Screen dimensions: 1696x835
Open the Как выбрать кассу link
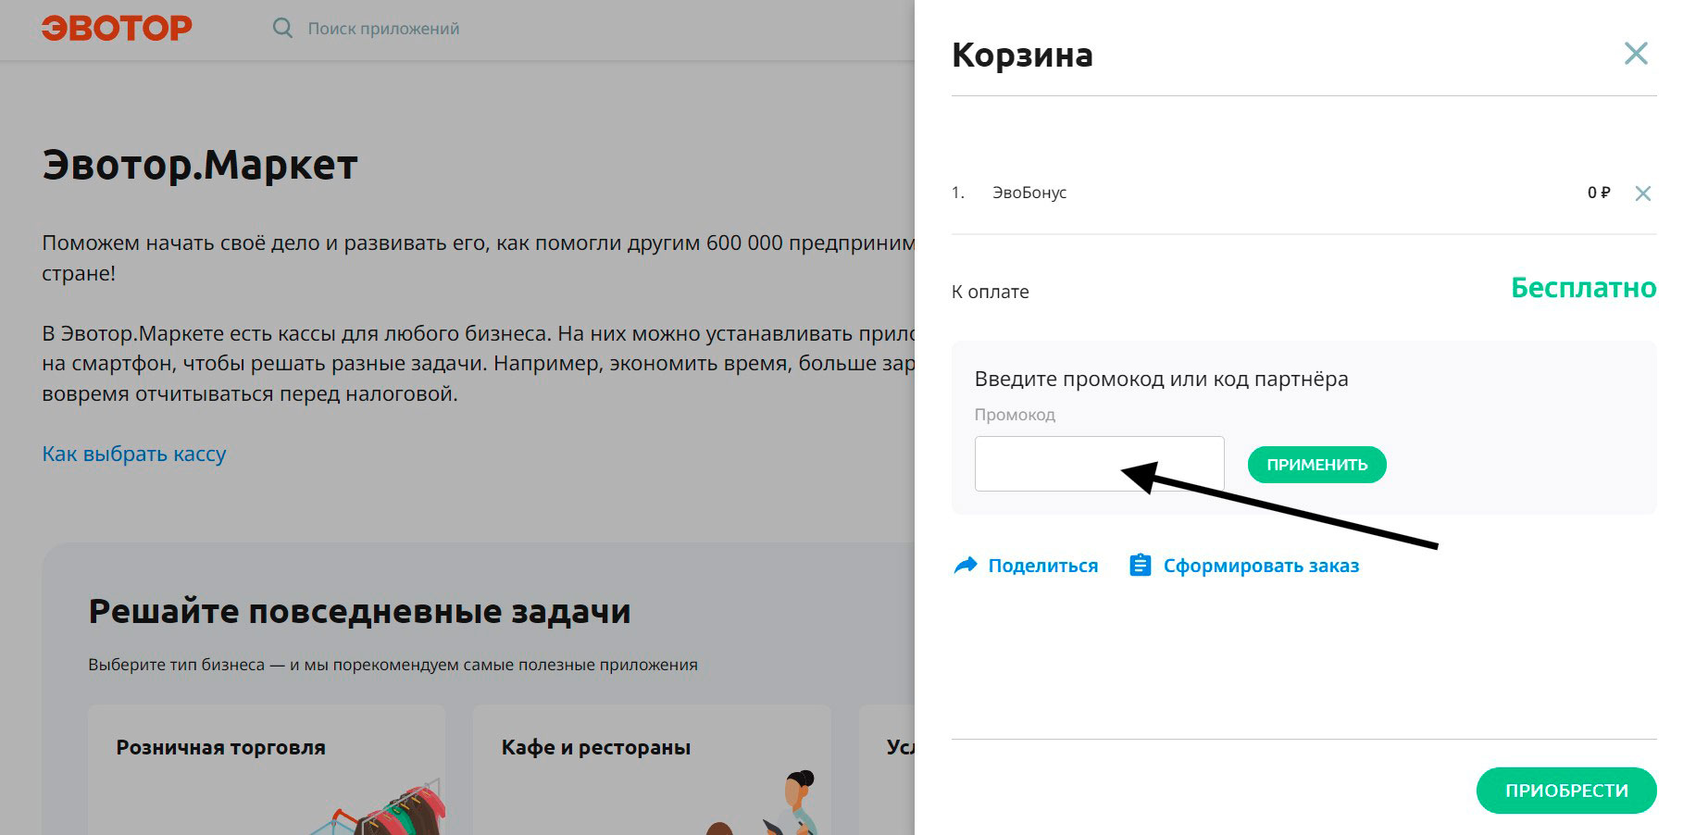point(134,454)
